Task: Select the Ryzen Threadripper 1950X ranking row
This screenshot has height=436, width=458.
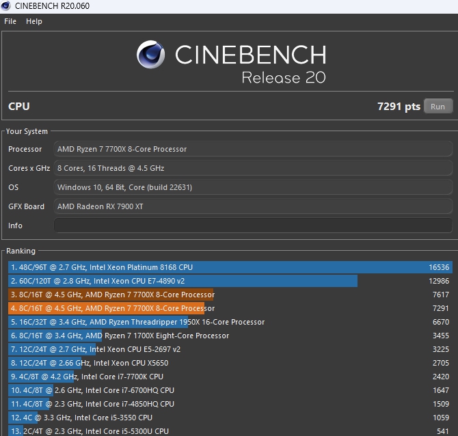Action: [230, 322]
